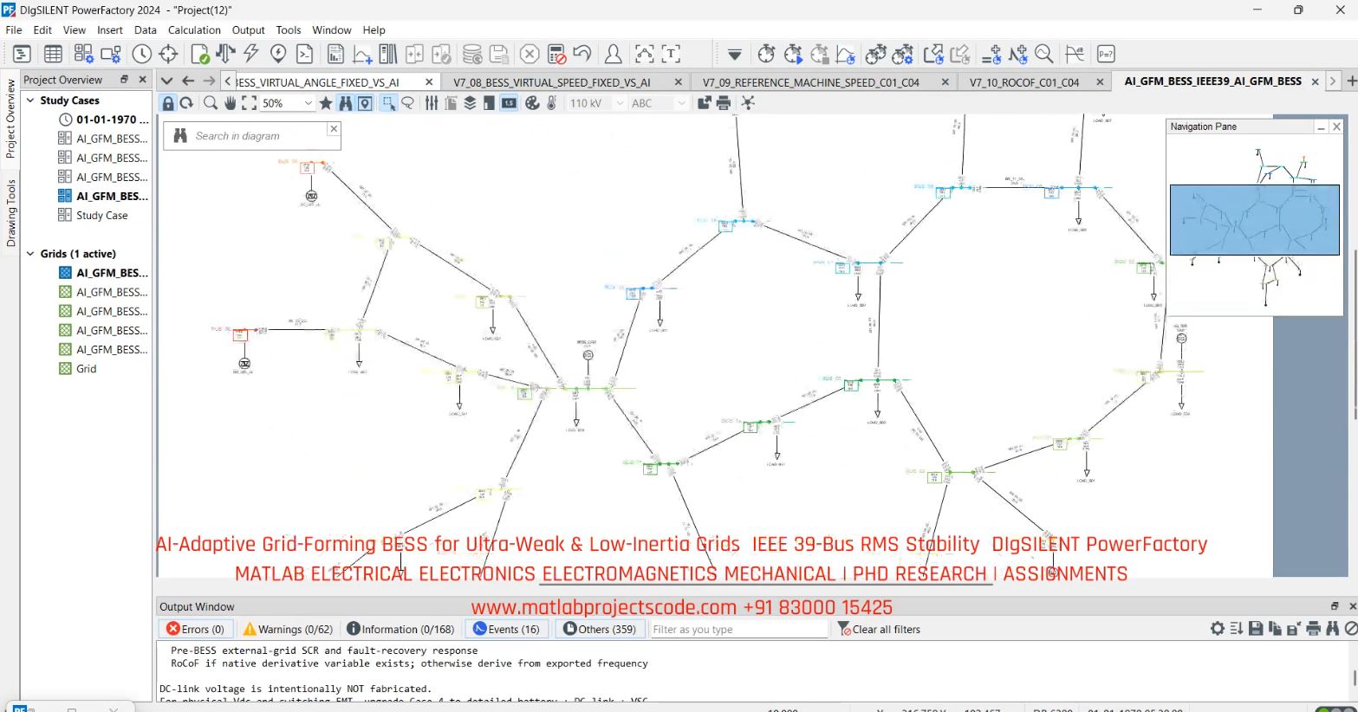Click the Date/Time of Study Case clock icon

point(142,54)
